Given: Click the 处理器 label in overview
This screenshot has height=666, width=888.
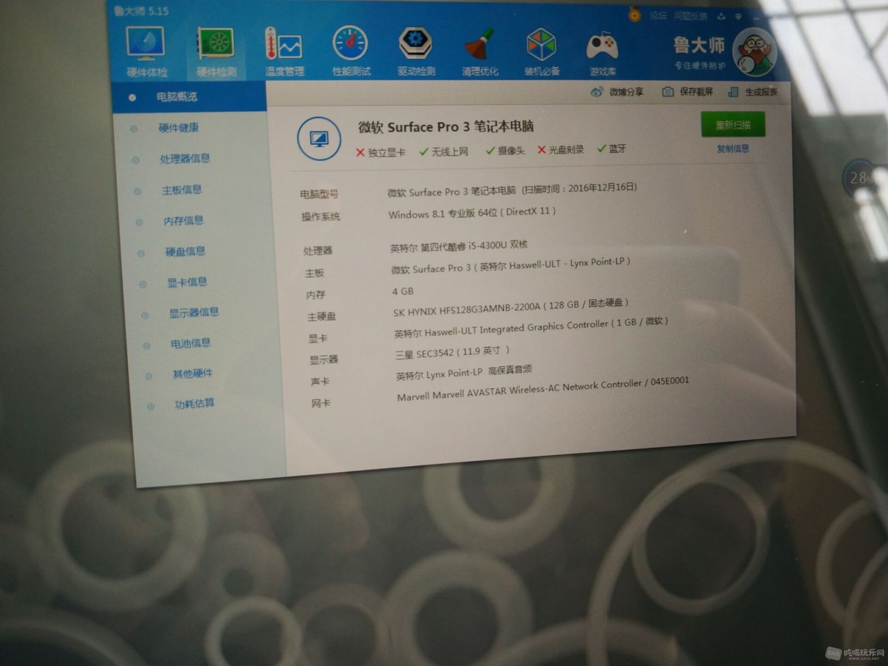Looking at the screenshot, I should tap(318, 251).
